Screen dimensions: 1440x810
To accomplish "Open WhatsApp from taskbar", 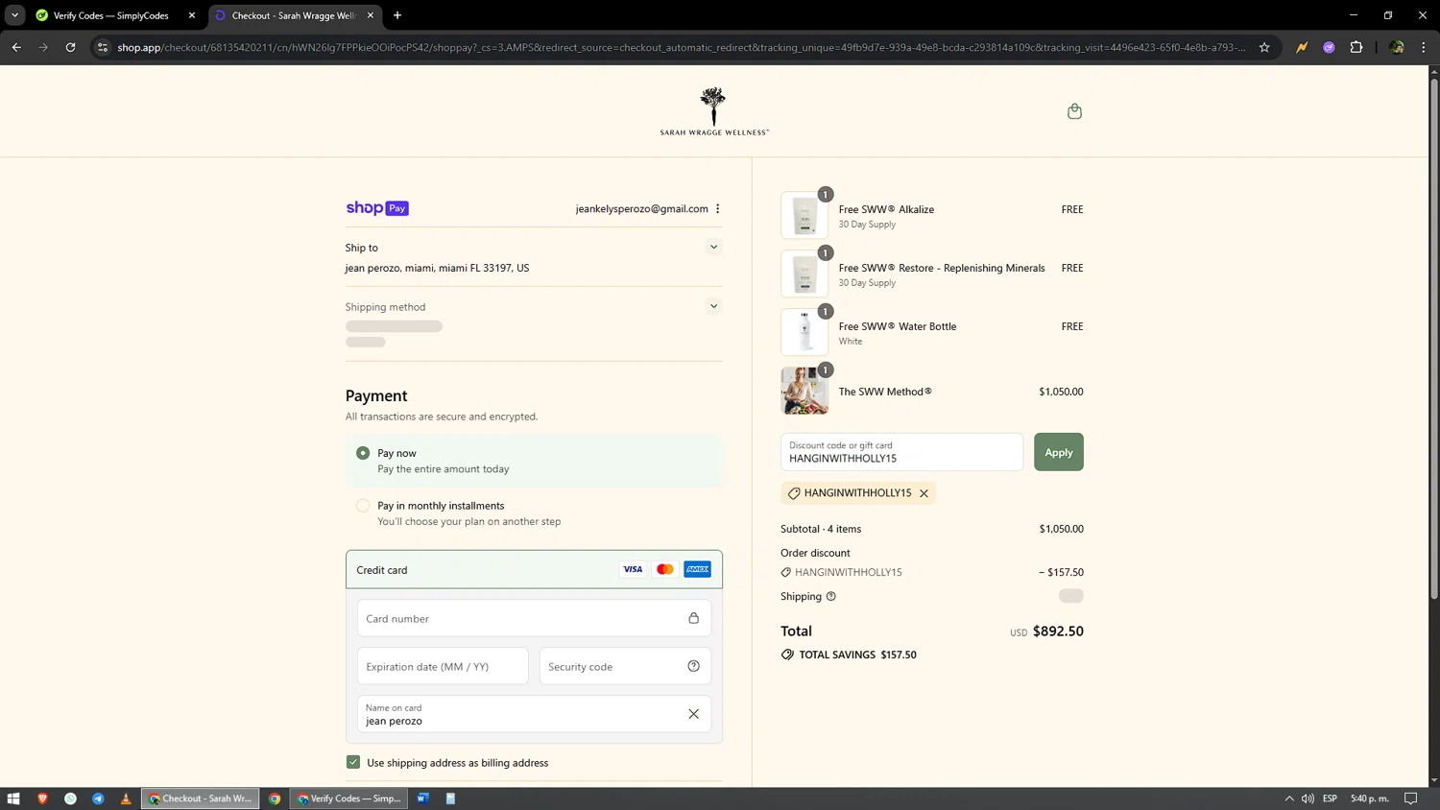I will [x=70, y=798].
